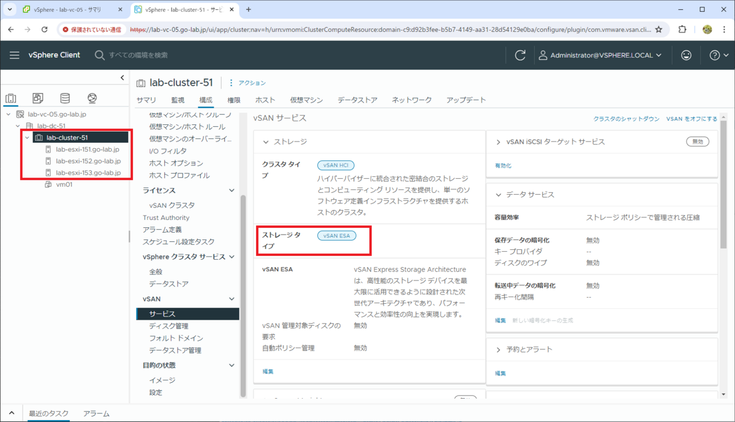Screen dimensions: 735x422
Task: Open データストア管理 under vSAN
Action: [x=175, y=350]
